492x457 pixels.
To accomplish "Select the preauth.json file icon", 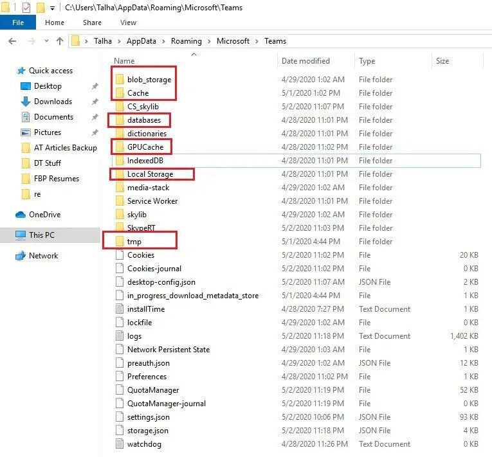I will click(120, 363).
